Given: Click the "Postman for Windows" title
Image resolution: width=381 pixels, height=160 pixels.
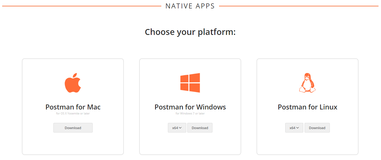Looking at the screenshot, I should point(190,107).
